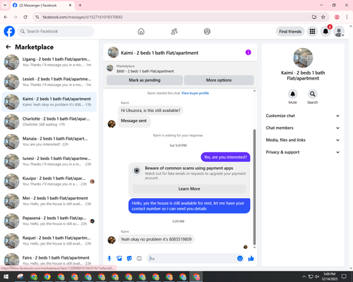Show hidden system tray icons

[304, 276]
